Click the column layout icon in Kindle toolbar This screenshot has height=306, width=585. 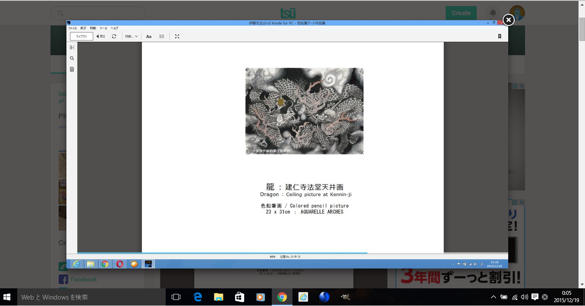(162, 37)
